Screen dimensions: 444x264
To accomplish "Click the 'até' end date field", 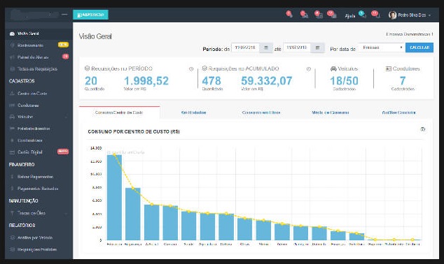I will pos(297,47).
